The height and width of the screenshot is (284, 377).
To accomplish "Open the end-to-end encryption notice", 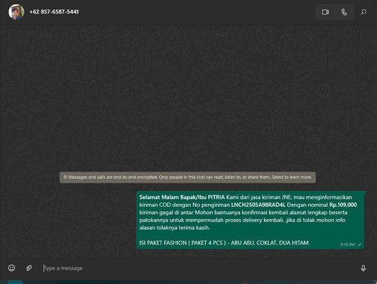I will pyautogui.click(x=188, y=177).
